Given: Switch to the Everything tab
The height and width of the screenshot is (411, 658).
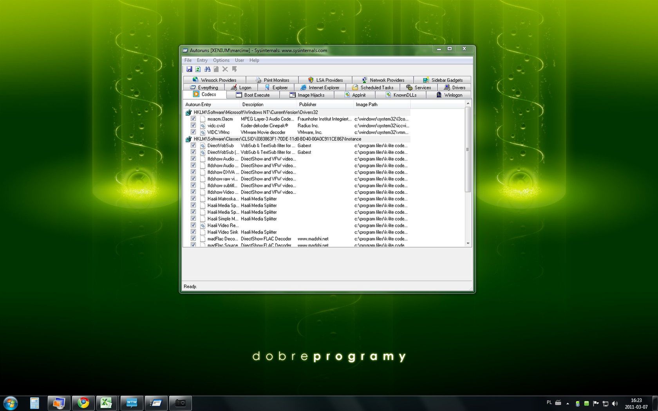Looking at the screenshot, I should click(x=204, y=87).
